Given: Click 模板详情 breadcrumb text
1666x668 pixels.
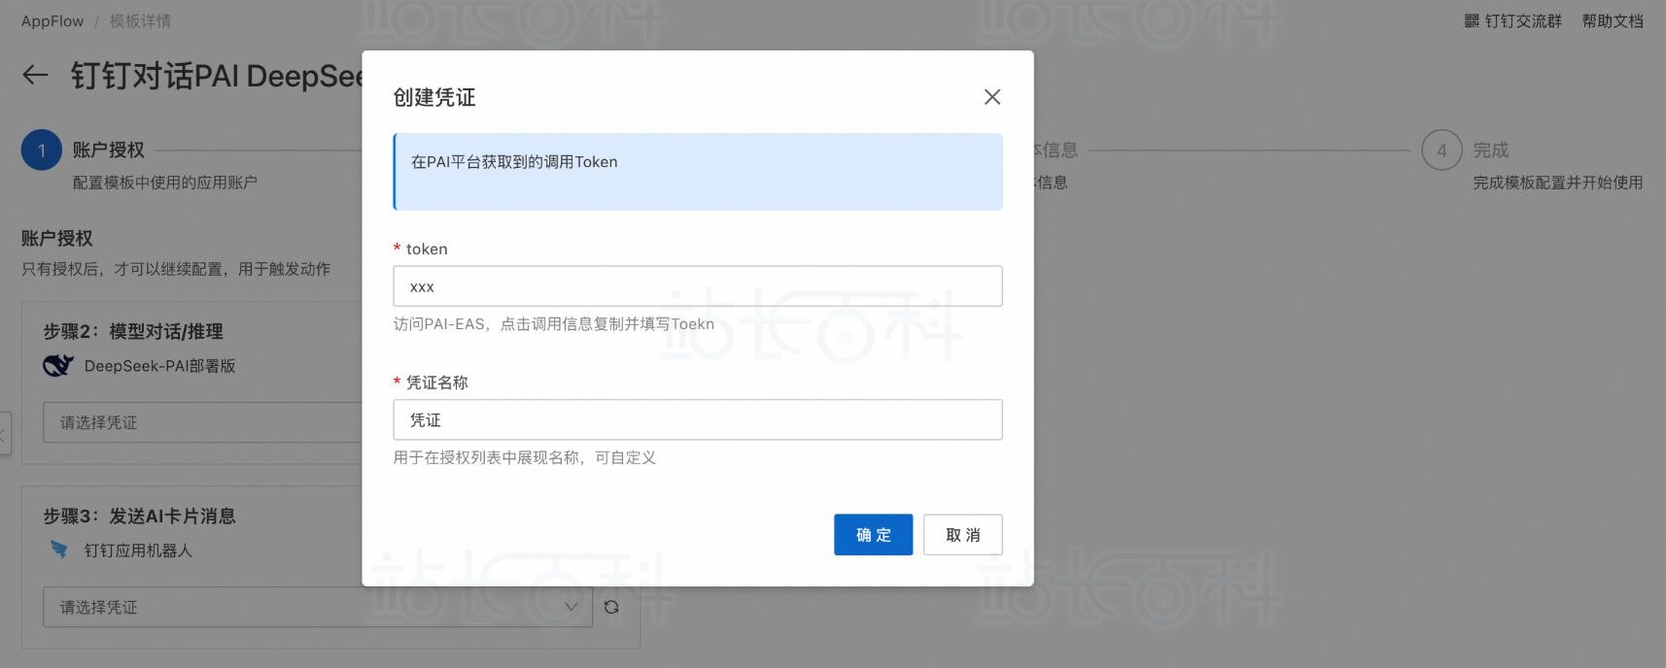Looking at the screenshot, I should (x=140, y=21).
